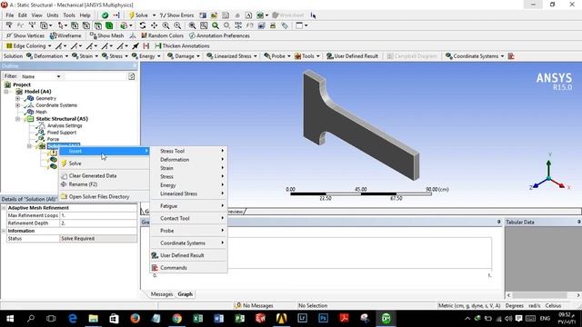Image resolution: width=582 pixels, height=327 pixels.
Task: Click Max Refinement Loops value field
Action: coord(98,215)
